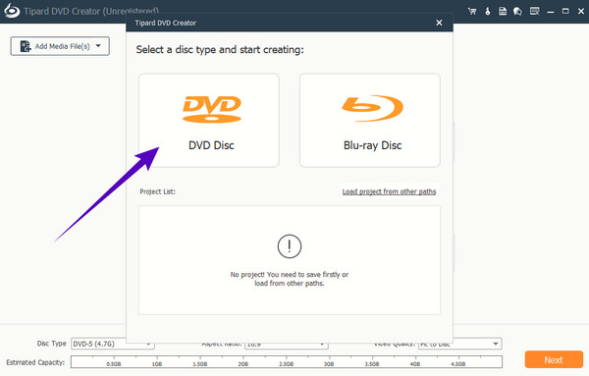Click the Project List: label
The image size is (589, 376).
(x=157, y=191)
